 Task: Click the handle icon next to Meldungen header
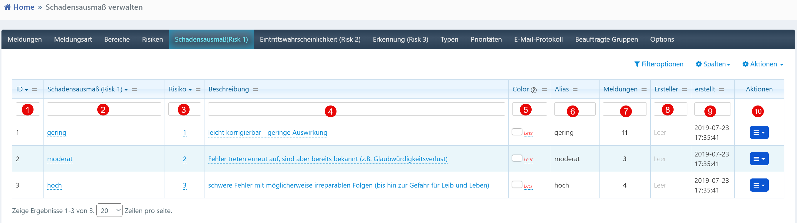644,89
